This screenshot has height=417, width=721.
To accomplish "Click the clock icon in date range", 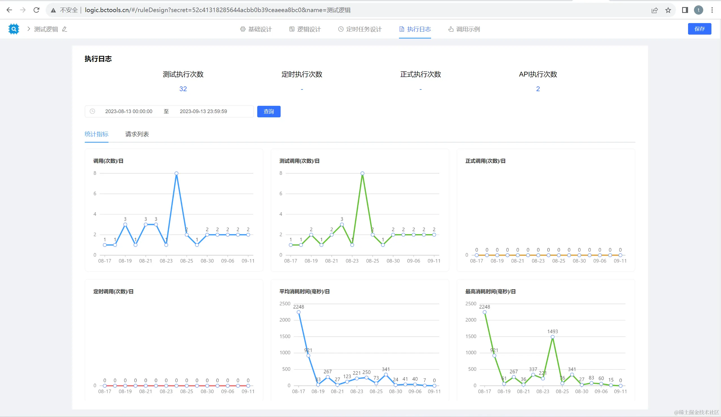I will (x=92, y=111).
